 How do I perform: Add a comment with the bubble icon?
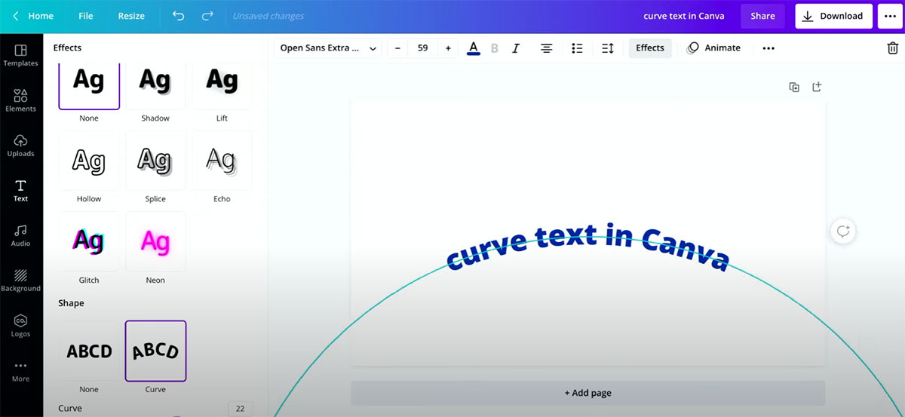click(x=843, y=231)
